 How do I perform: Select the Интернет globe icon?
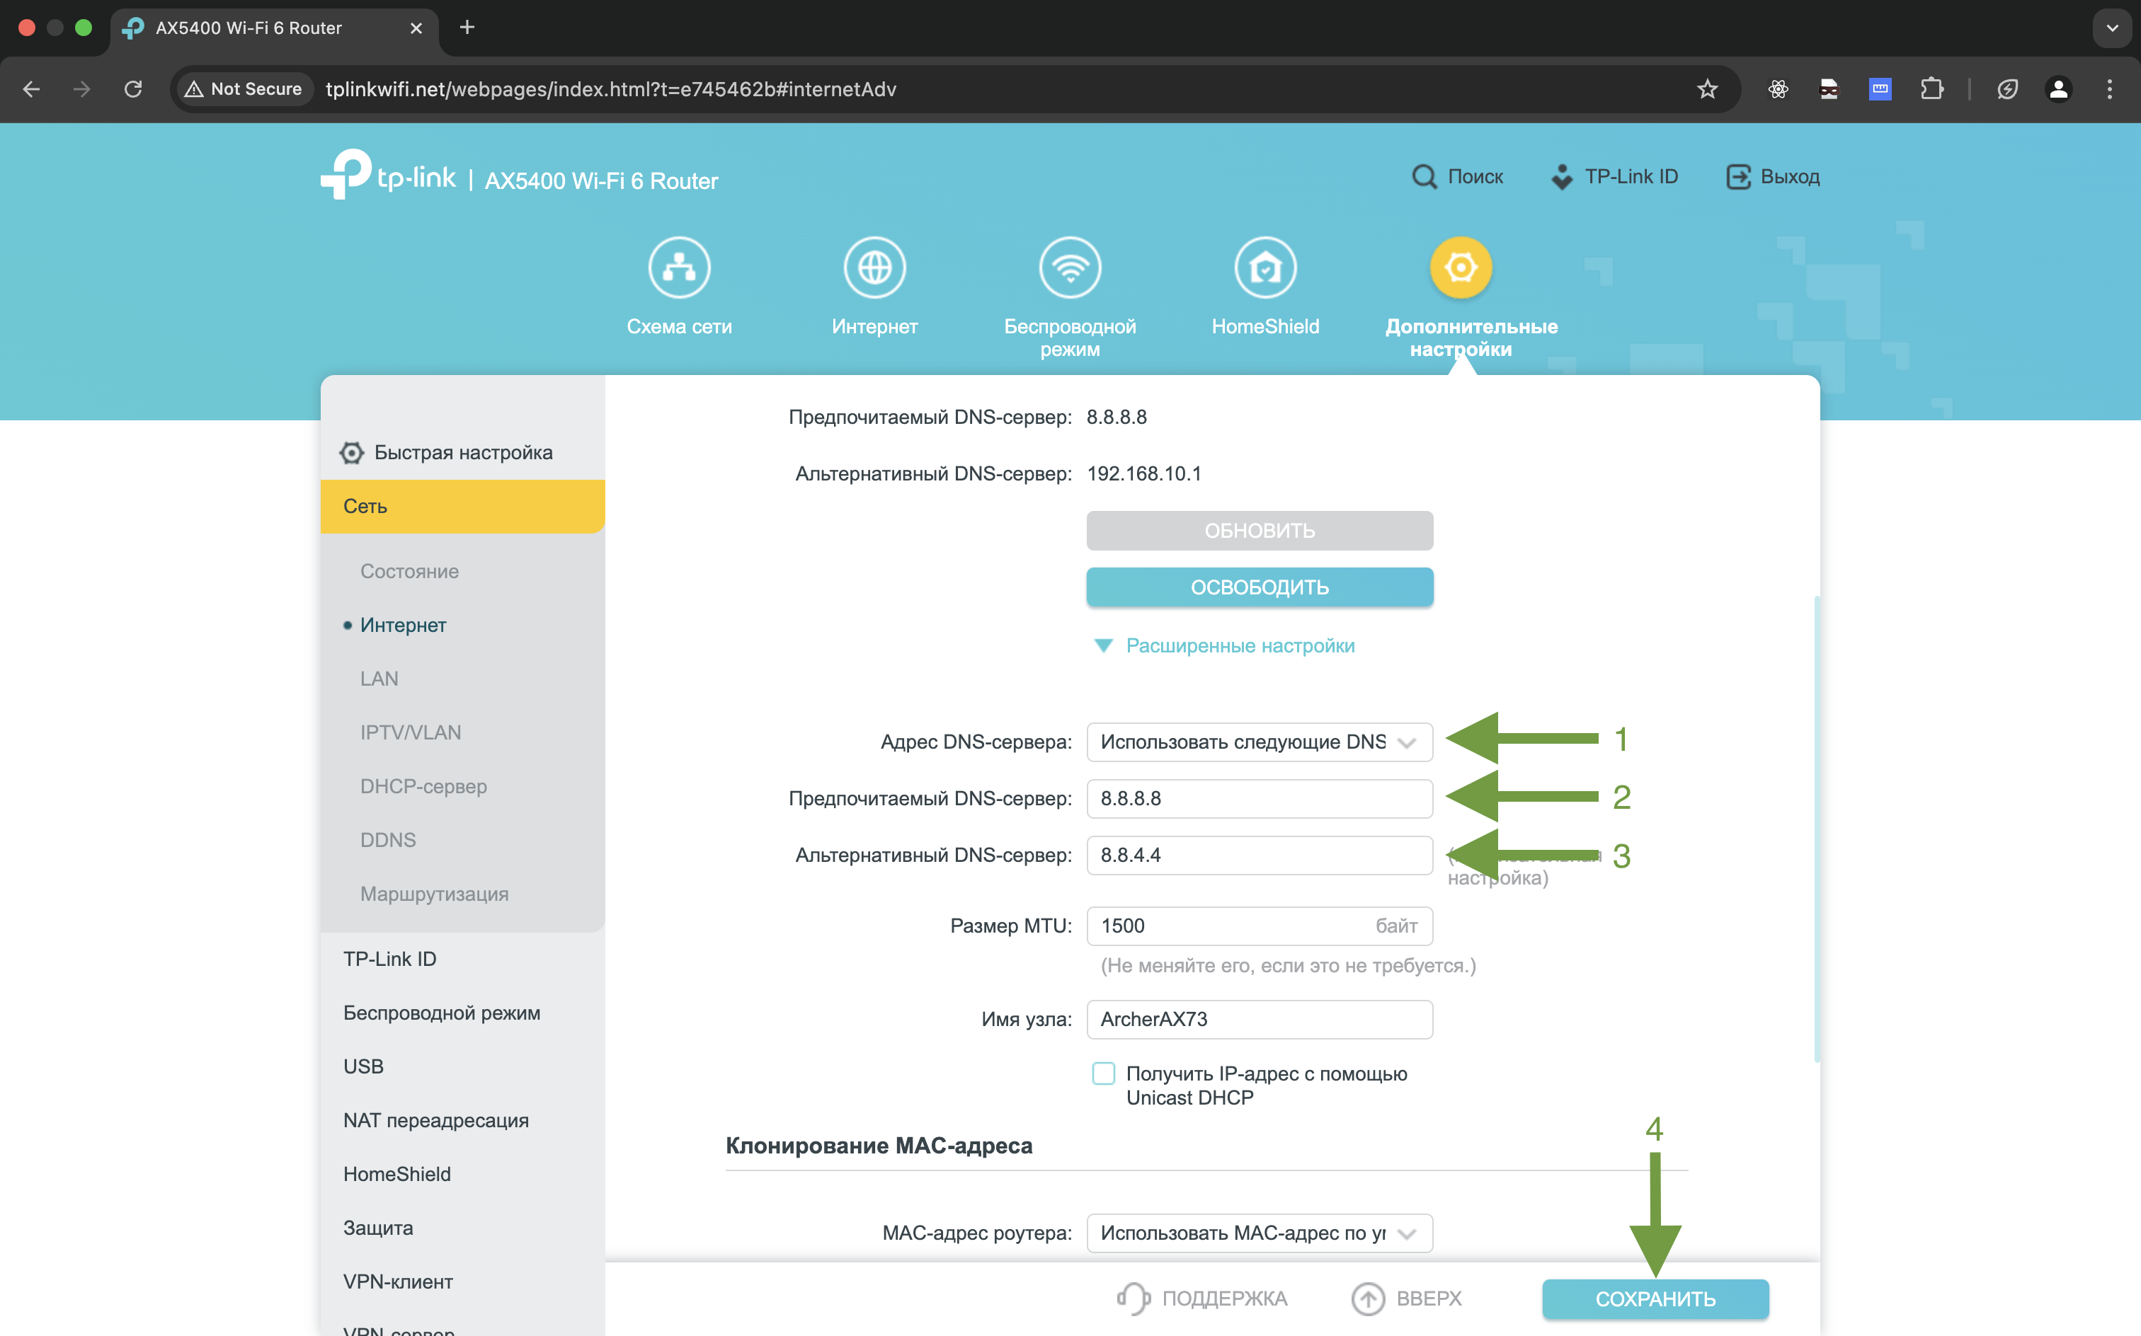874,267
